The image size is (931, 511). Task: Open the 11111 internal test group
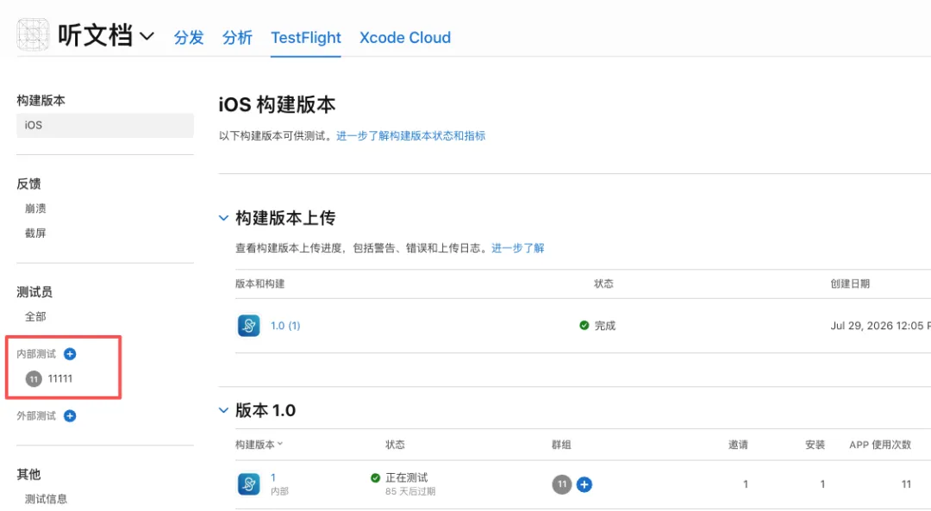coord(60,378)
